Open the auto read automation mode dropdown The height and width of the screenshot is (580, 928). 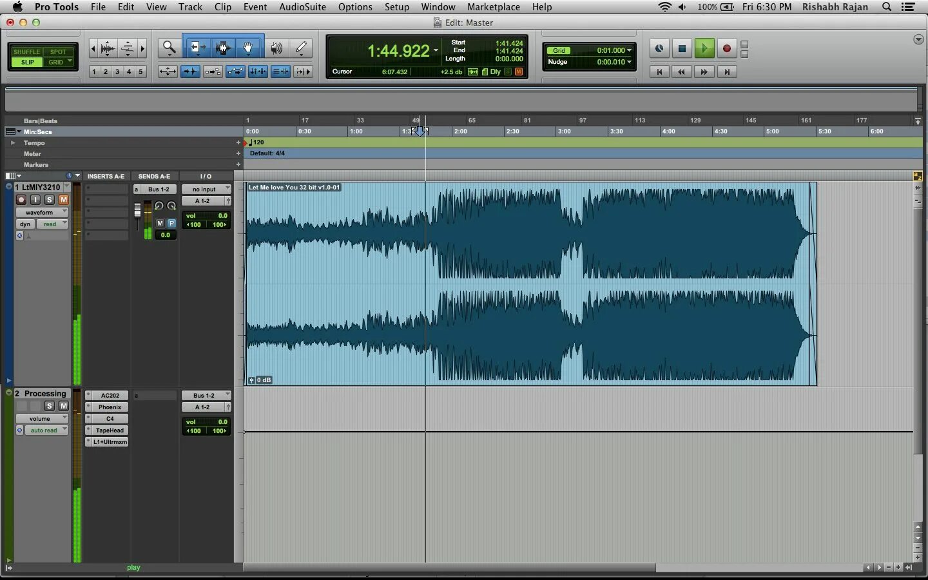[x=45, y=430]
